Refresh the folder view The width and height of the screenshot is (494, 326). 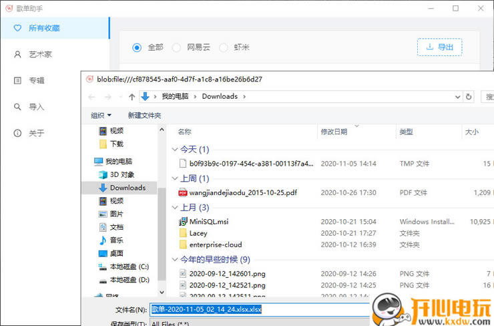469,97
